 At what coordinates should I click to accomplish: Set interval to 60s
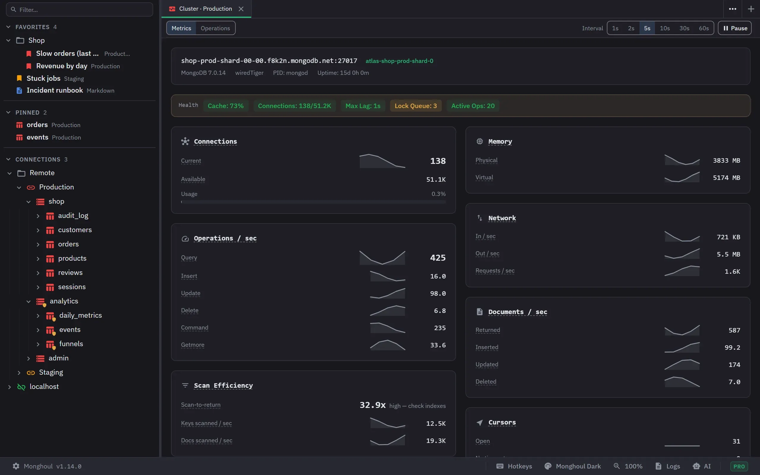pyautogui.click(x=704, y=28)
